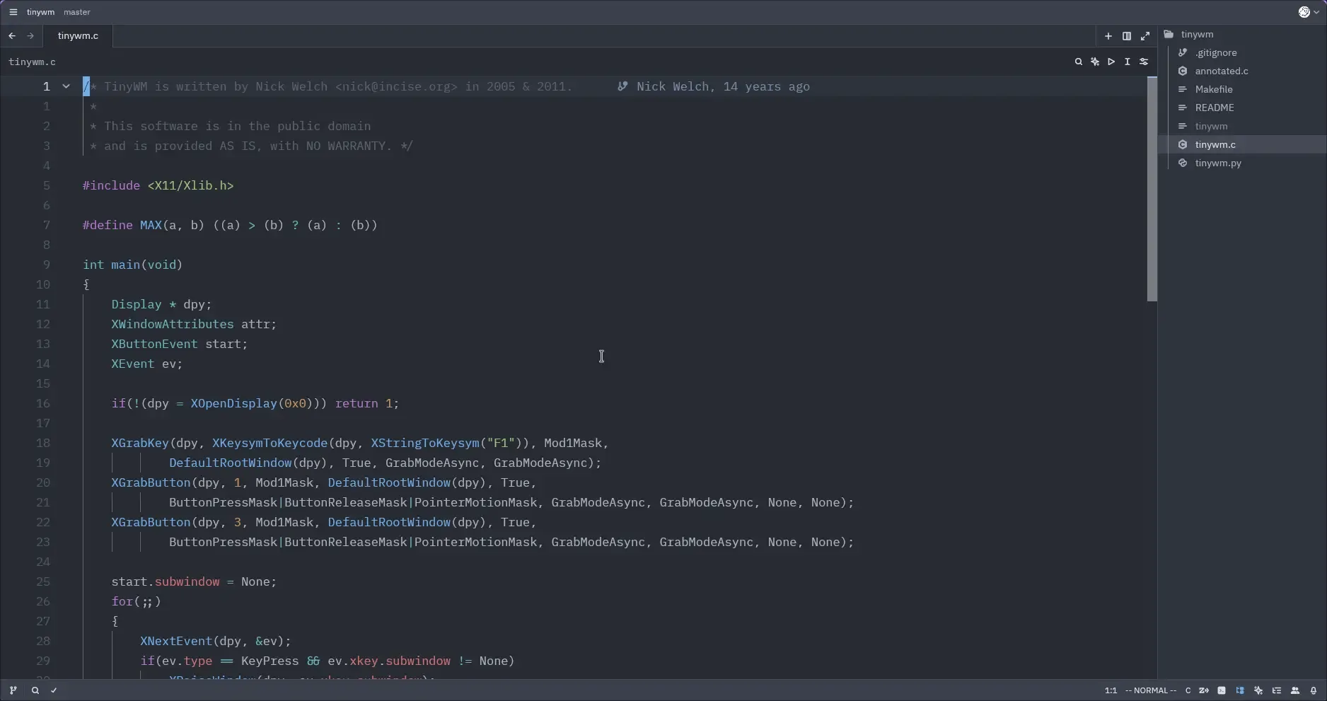
Task: Click the .gitignore git file icon
Action: [x=1182, y=52]
